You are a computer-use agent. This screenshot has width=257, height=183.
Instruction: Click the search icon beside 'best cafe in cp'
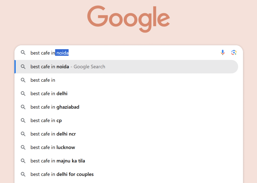point(23,120)
